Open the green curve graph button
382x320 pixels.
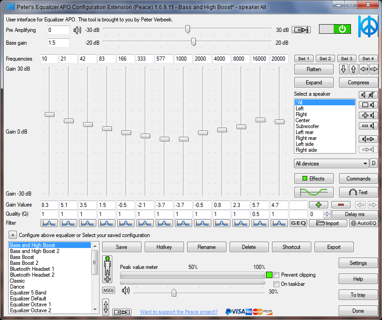(x=314, y=192)
